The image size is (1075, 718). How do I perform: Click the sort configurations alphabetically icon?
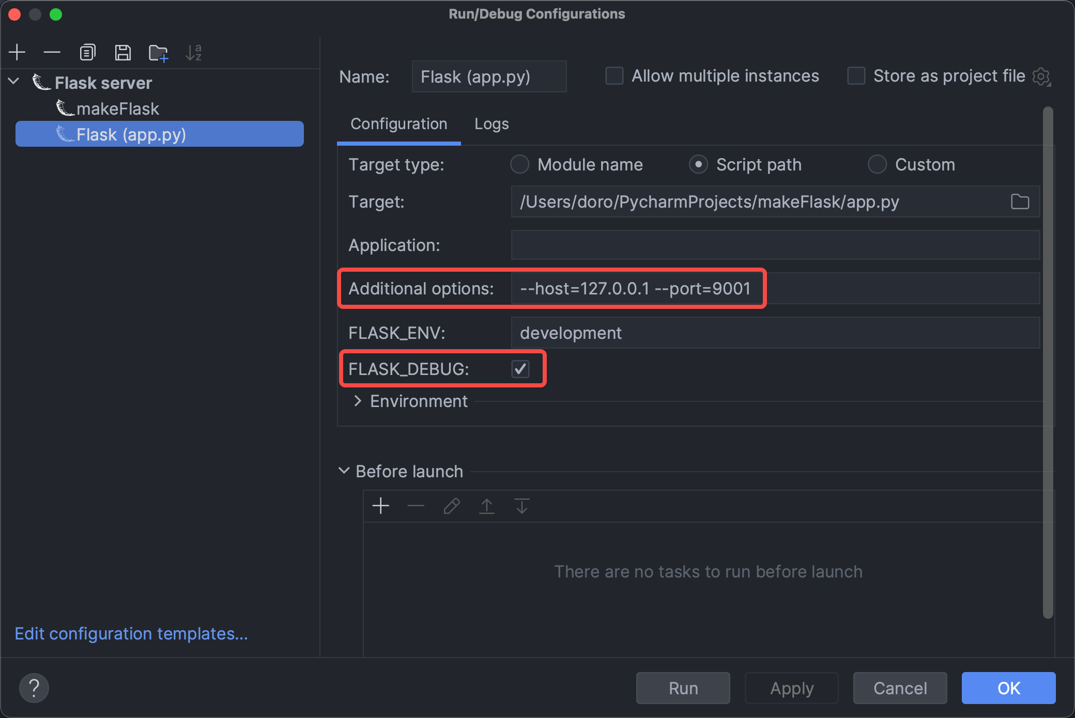(x=193, y=52)
